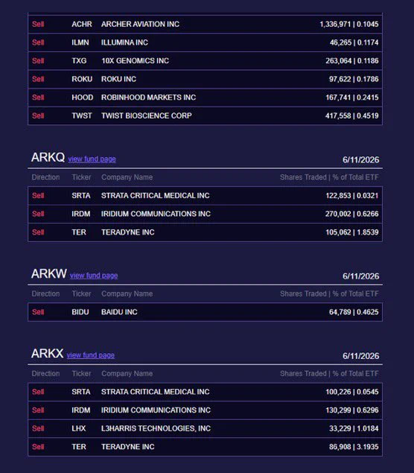Open the ARKQ view fund page link
The width and height of the screenshot is (414, 473).
tap(92, 159)
